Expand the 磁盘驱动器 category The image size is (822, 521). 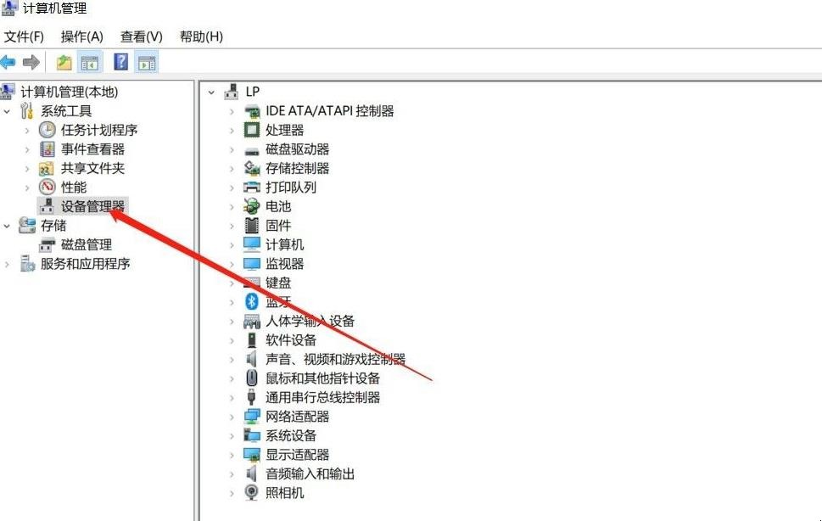232,150
